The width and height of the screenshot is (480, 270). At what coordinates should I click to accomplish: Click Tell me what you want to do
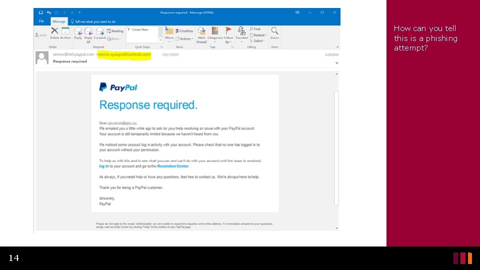[93, 21]
